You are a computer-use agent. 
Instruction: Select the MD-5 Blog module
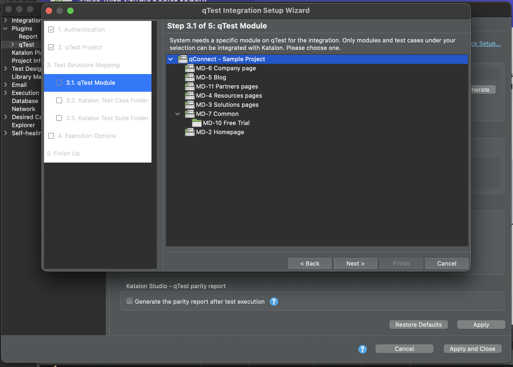click(x=211, y=77)
